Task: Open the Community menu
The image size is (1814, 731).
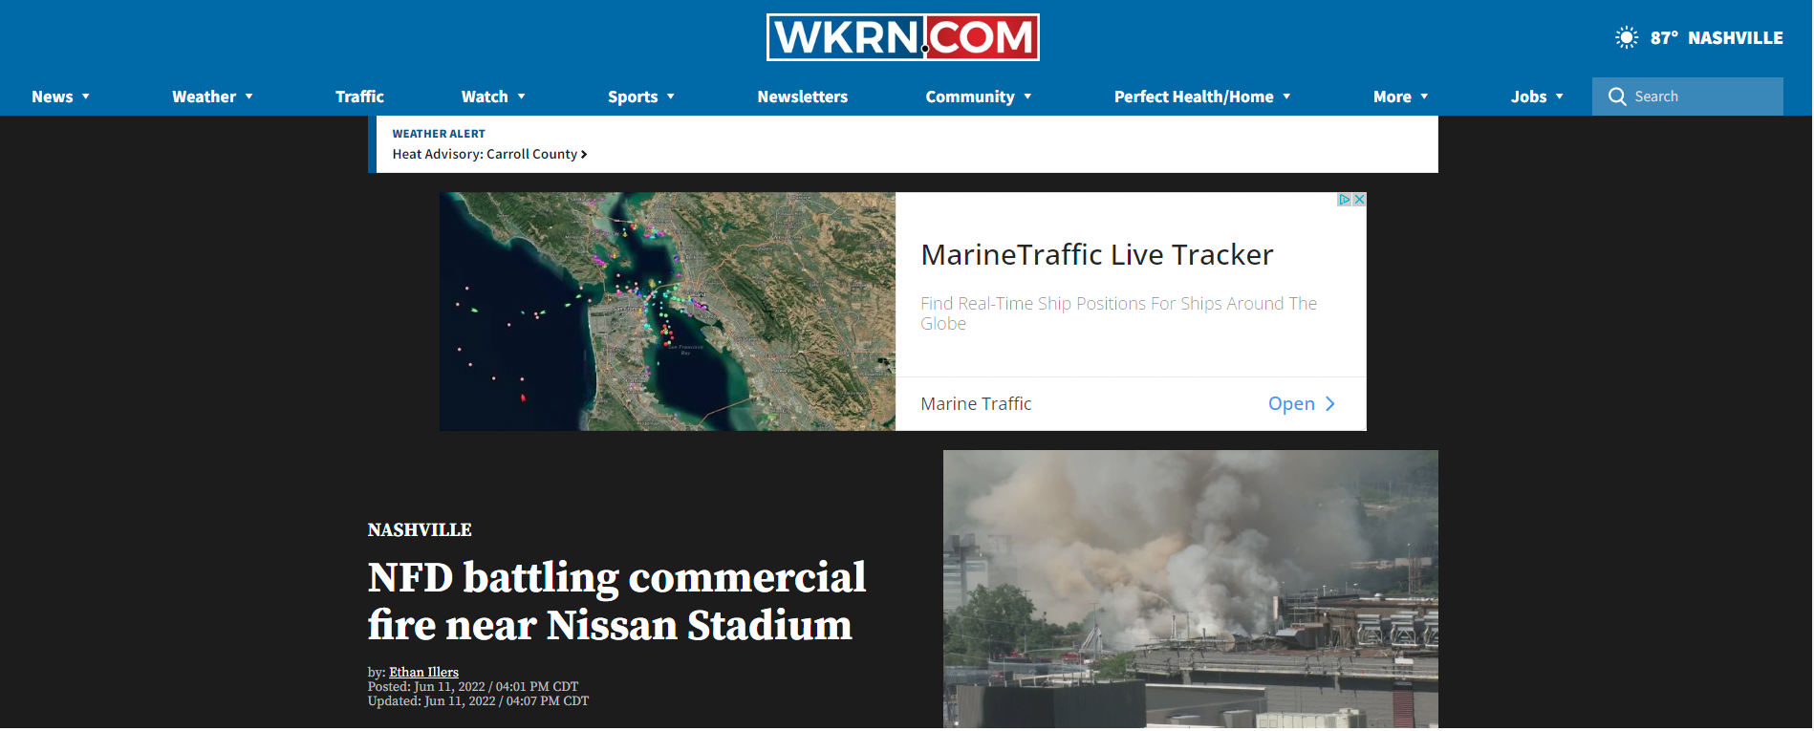Action: [970, 97]
